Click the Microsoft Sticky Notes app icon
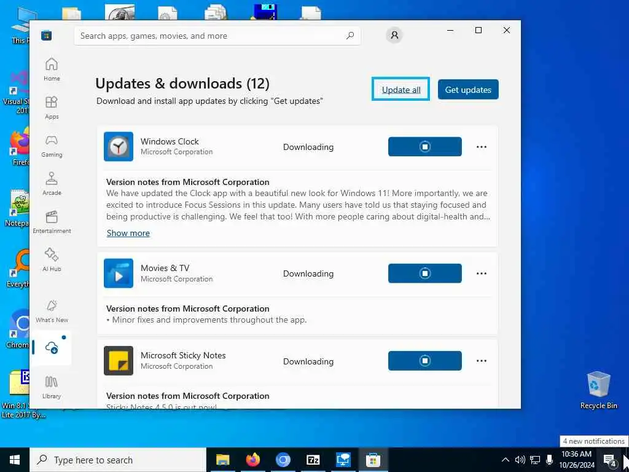This screenshot has height=472, width=629. (x=119, y=360)
